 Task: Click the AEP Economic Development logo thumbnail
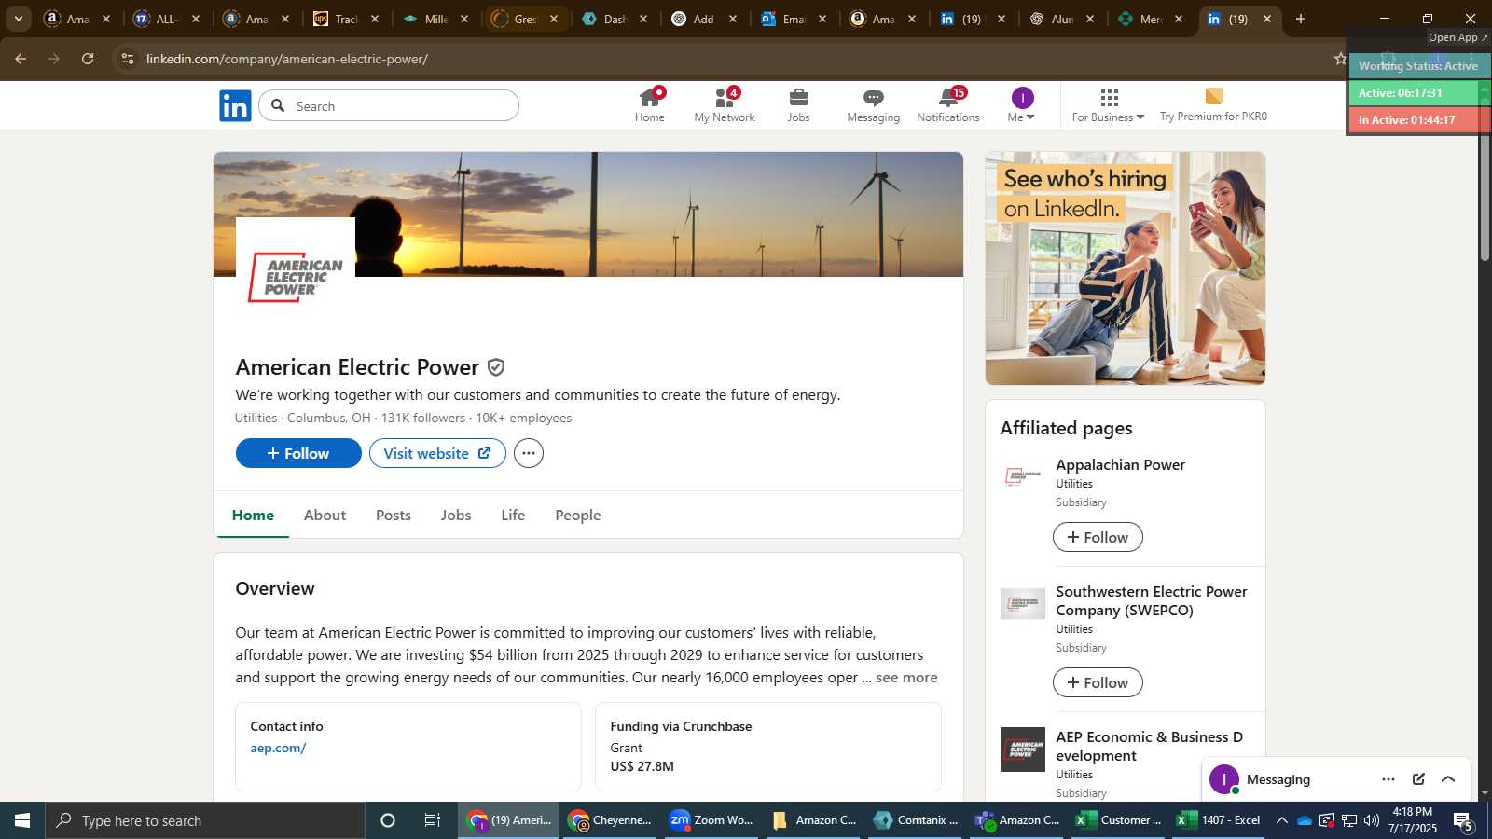1023,750
